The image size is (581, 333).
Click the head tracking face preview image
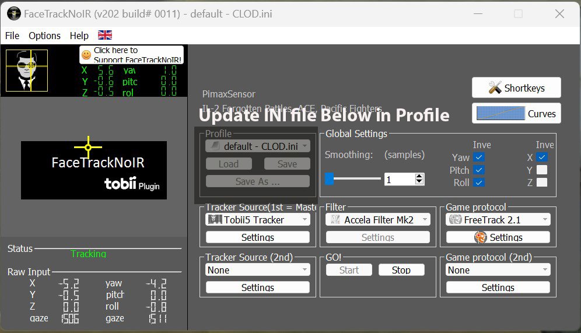pos(27,71)
